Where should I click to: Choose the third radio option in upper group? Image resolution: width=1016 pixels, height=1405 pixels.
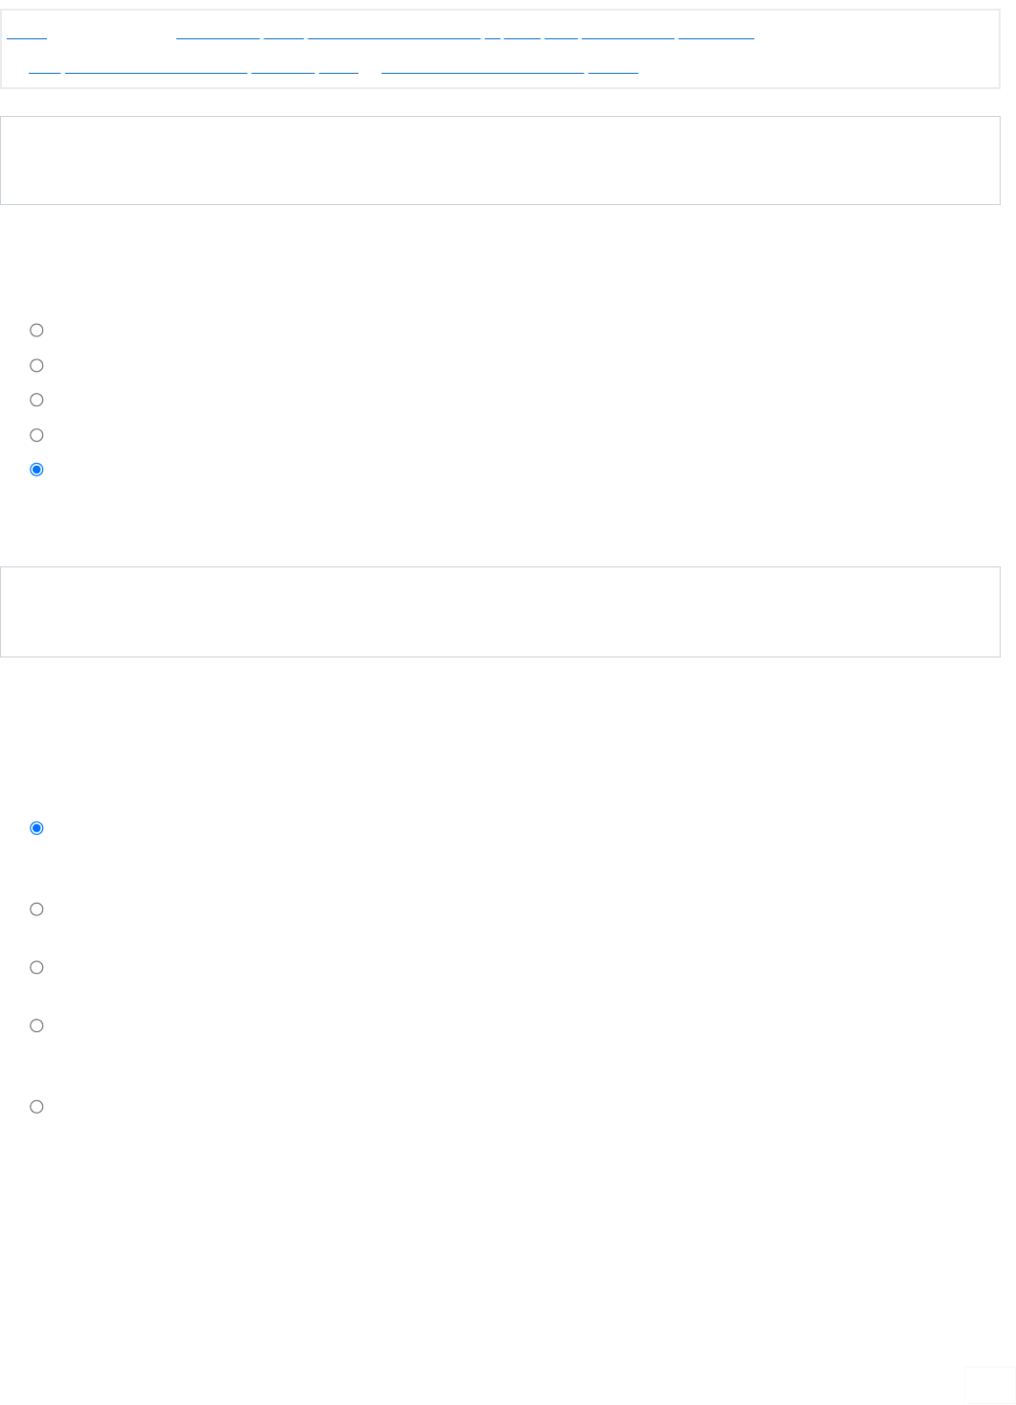(x=36, y=400)
